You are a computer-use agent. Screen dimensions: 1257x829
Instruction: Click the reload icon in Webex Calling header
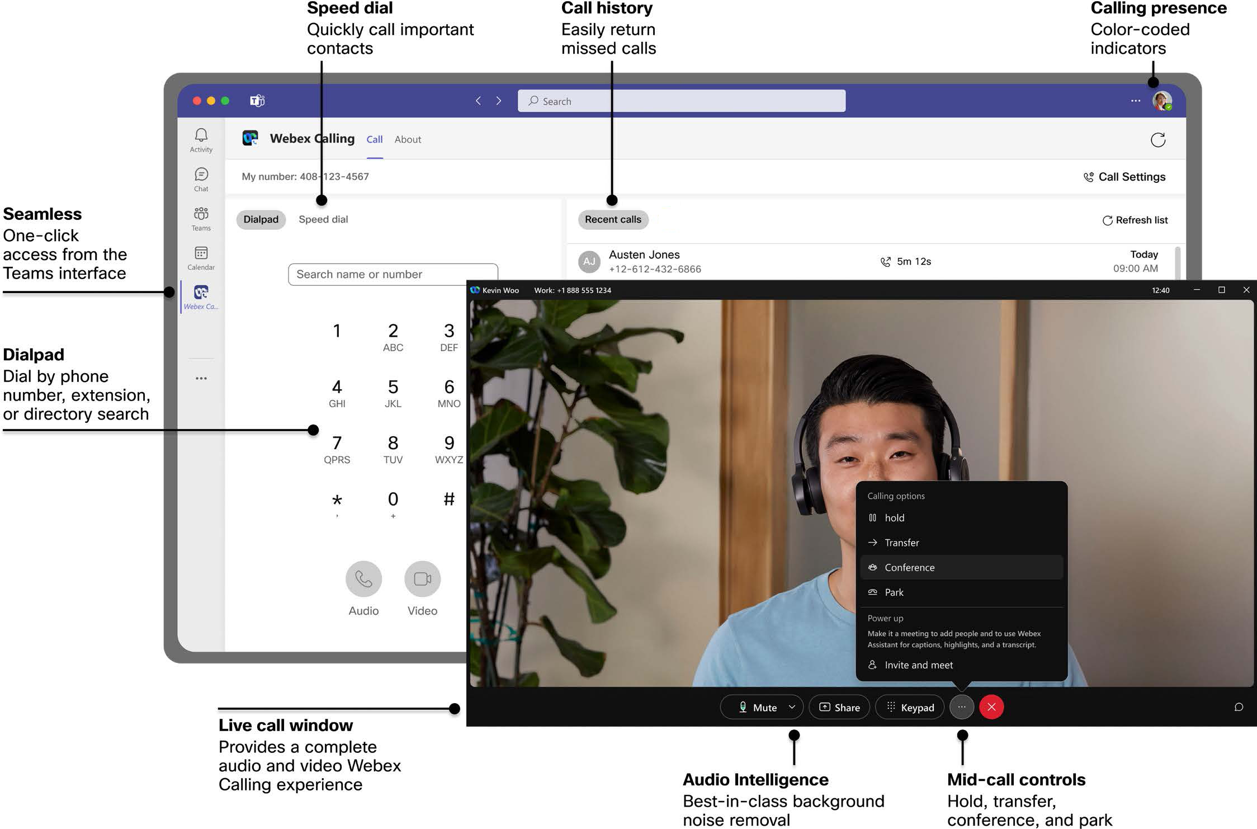1158,139
